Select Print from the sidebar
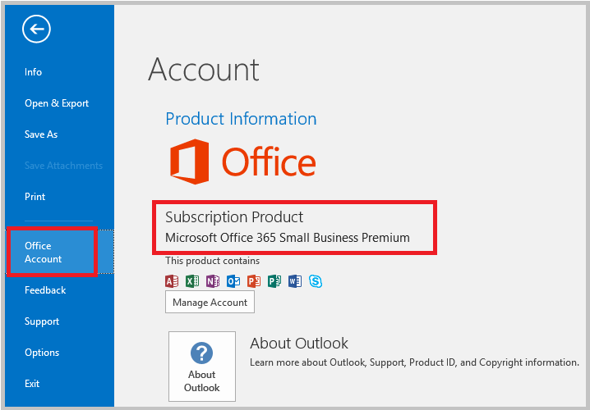 pos(35,197)
